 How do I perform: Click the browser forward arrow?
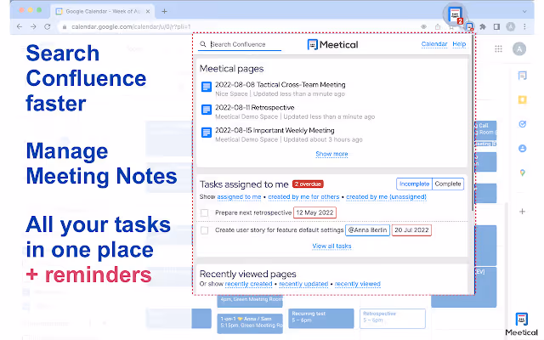pyautogui.click(x=33, y=26)
